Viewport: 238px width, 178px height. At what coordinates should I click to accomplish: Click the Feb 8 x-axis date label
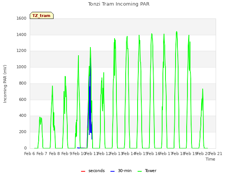(x=54, y=154)
